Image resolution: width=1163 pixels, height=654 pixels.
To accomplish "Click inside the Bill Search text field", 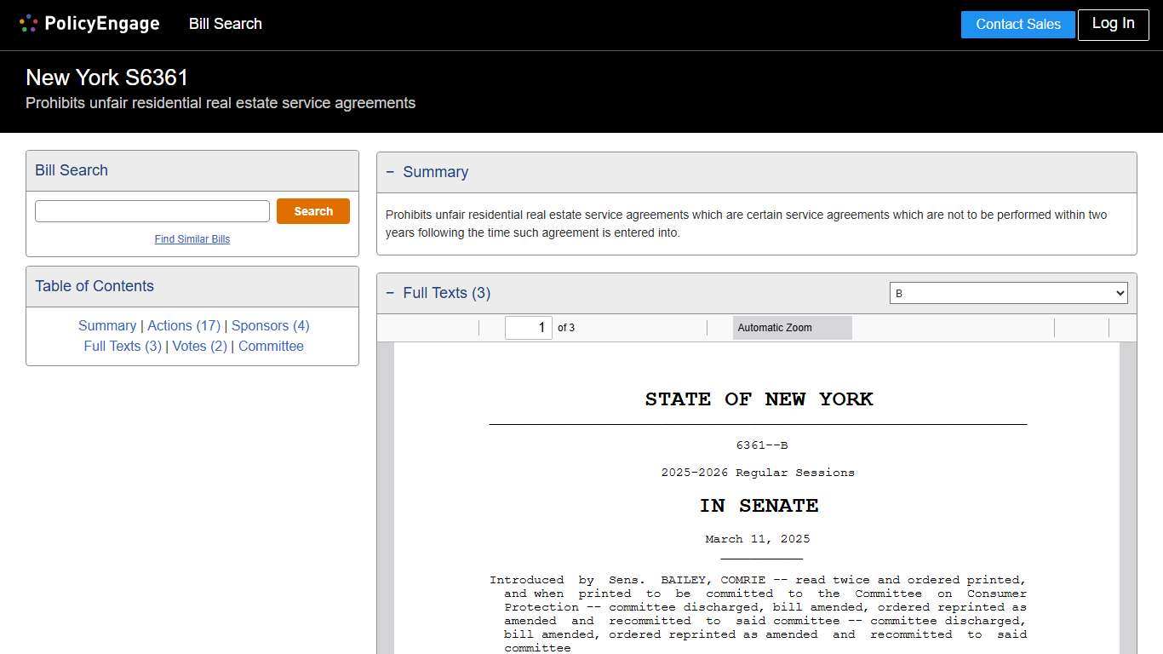I will point(152,210).
